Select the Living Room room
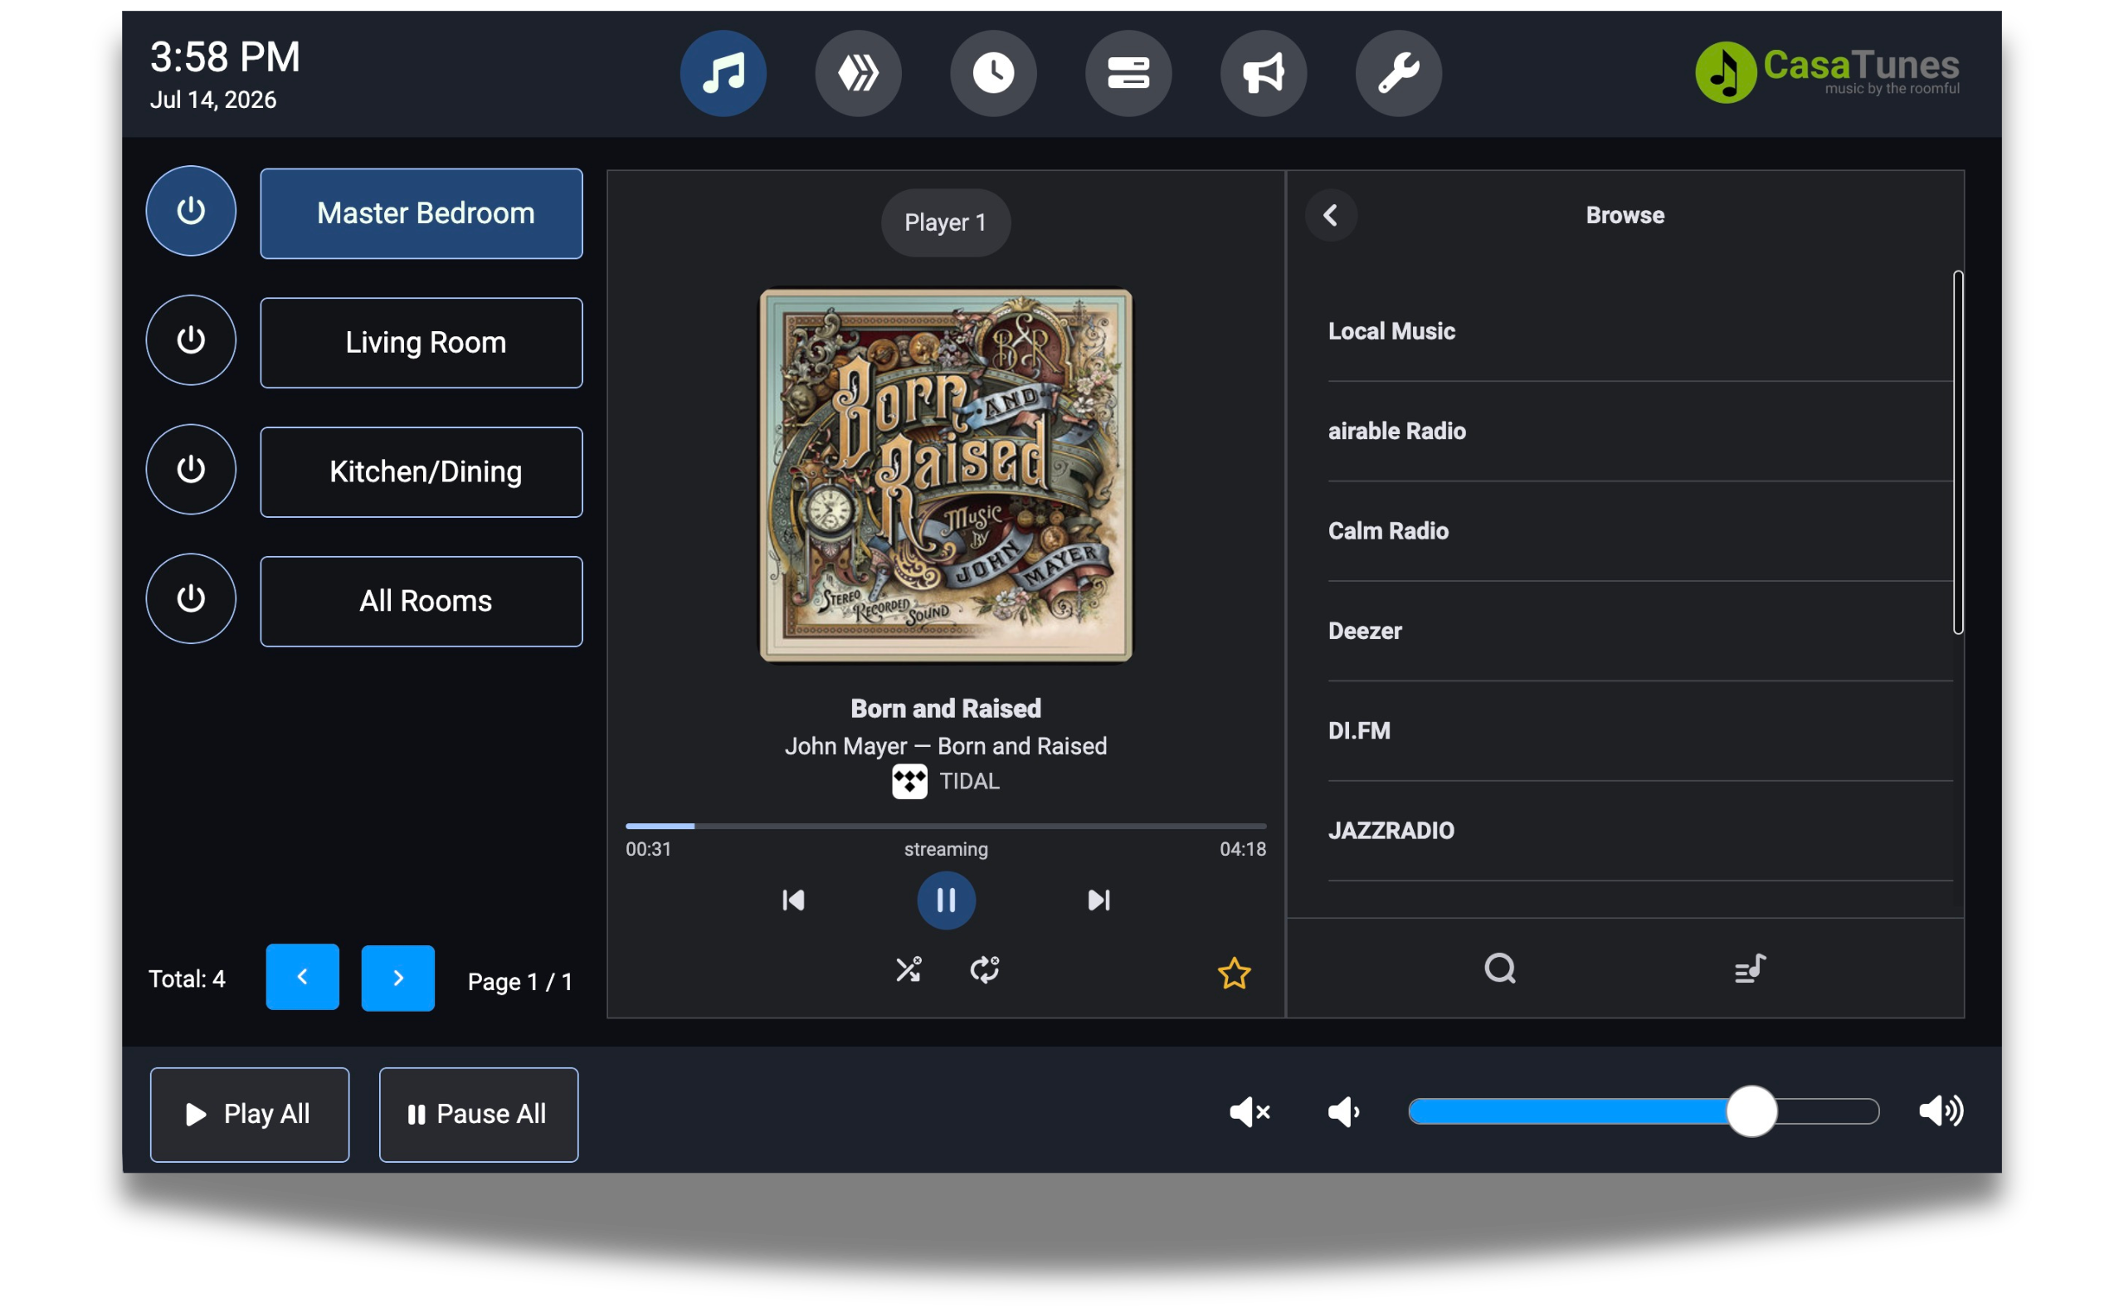 tap(421, 343)
